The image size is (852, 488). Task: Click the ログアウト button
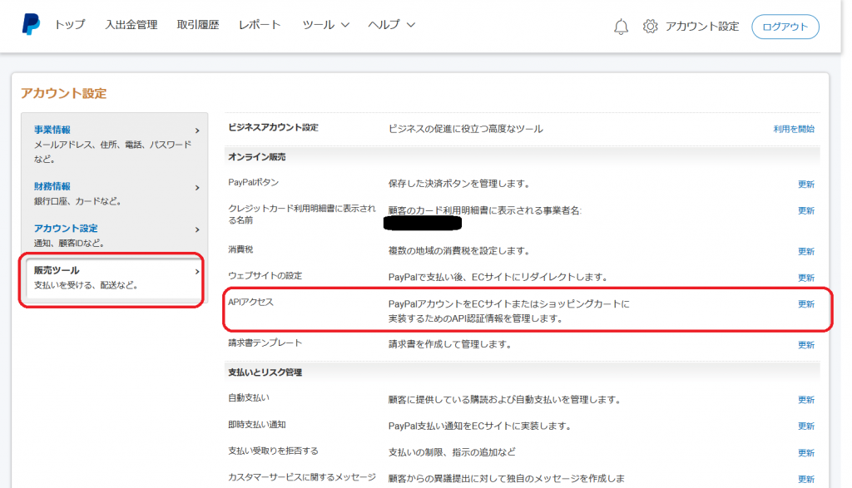(785, 27)
